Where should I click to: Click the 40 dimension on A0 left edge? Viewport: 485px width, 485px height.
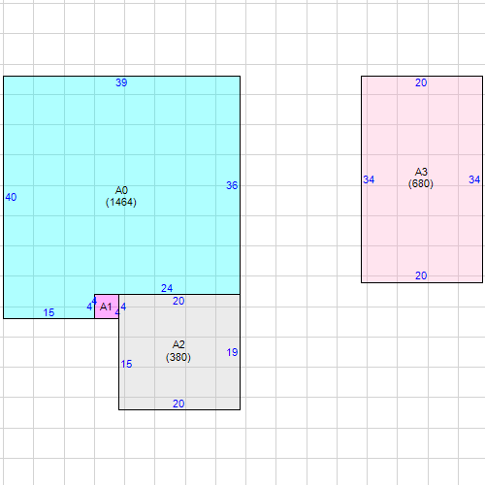pos(11,197)
